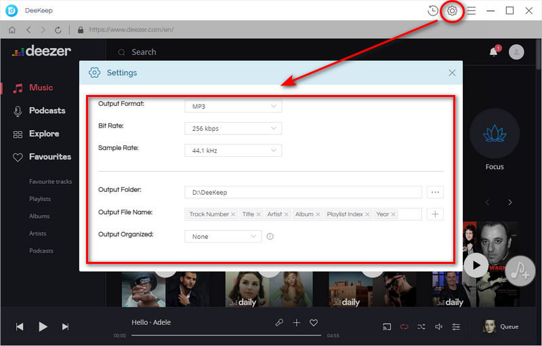Open the Output Format dropdown
542x346 pixels.
[x=233, y=107]
